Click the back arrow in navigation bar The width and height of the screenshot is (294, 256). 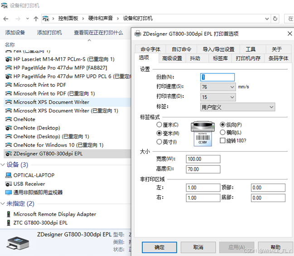(x=6, y=19)
